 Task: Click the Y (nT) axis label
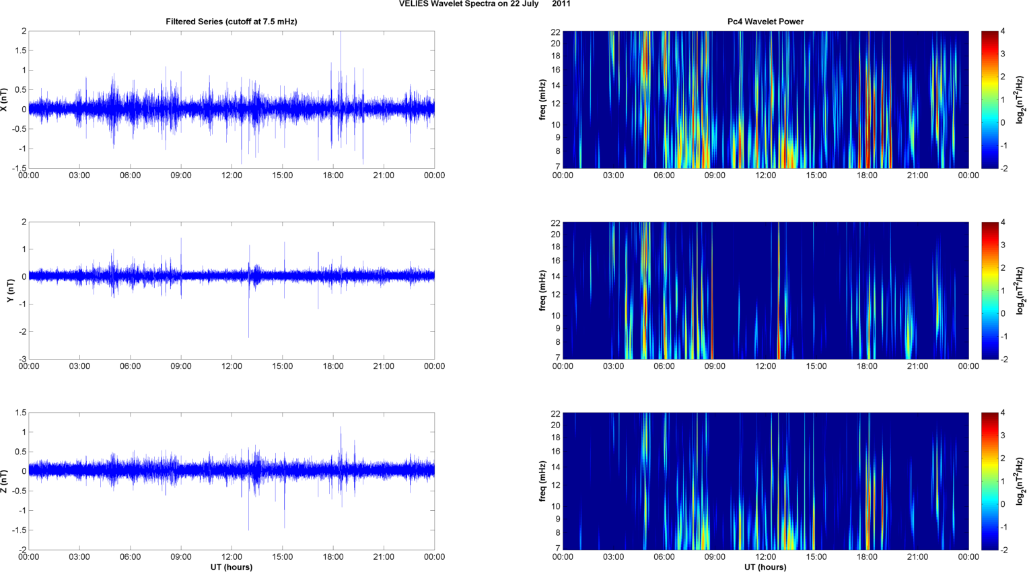click(10, 290)
